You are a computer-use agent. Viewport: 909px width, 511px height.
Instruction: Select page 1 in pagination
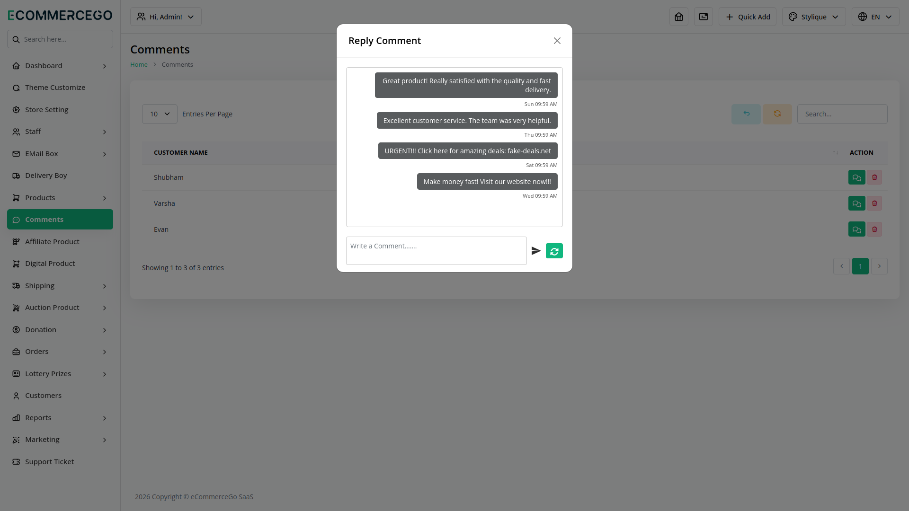(x=860, y=266)
